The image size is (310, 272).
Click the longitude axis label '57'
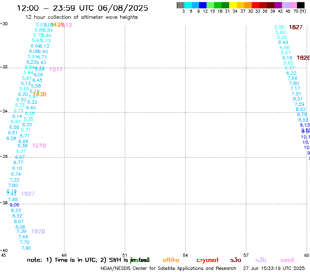point(246,255)
